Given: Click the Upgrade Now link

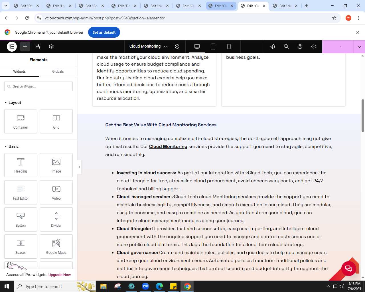Looking at the screenshot, I should pos(59,275).
